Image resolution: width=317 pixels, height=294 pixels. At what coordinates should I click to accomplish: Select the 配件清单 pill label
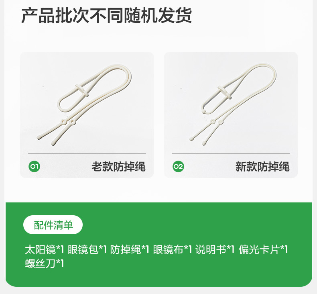tap(53, 225)
